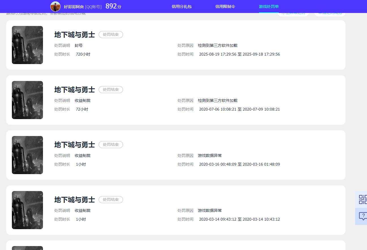Click 游戏数据异常 reason on the 2020-03-16 card
Screen dimensions: 367x250
[210, 155]
